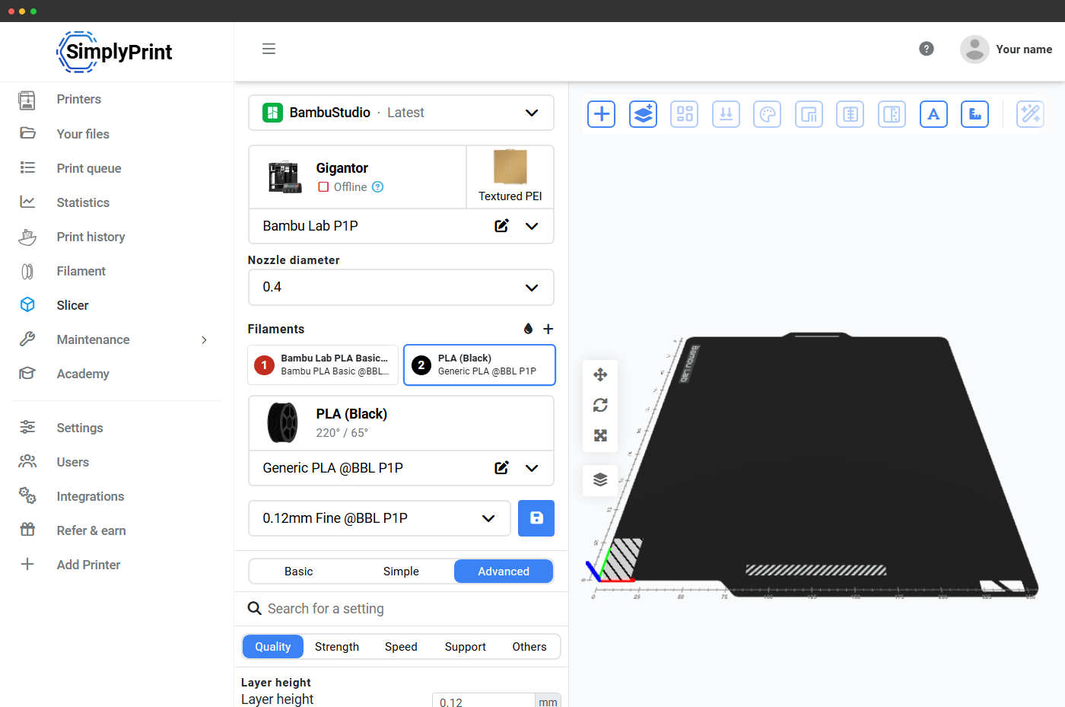Viewport: 1065px width, 707px height.
Task: Toggle the hamburger menu to collapse the sidebar
Action: click(269, 49)
